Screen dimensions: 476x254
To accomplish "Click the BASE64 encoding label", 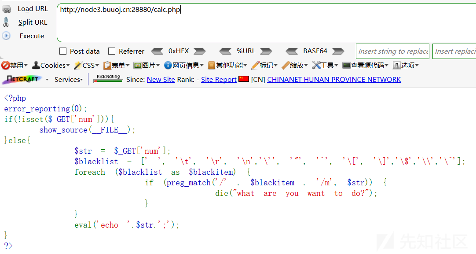I will [x=315, y=51].
